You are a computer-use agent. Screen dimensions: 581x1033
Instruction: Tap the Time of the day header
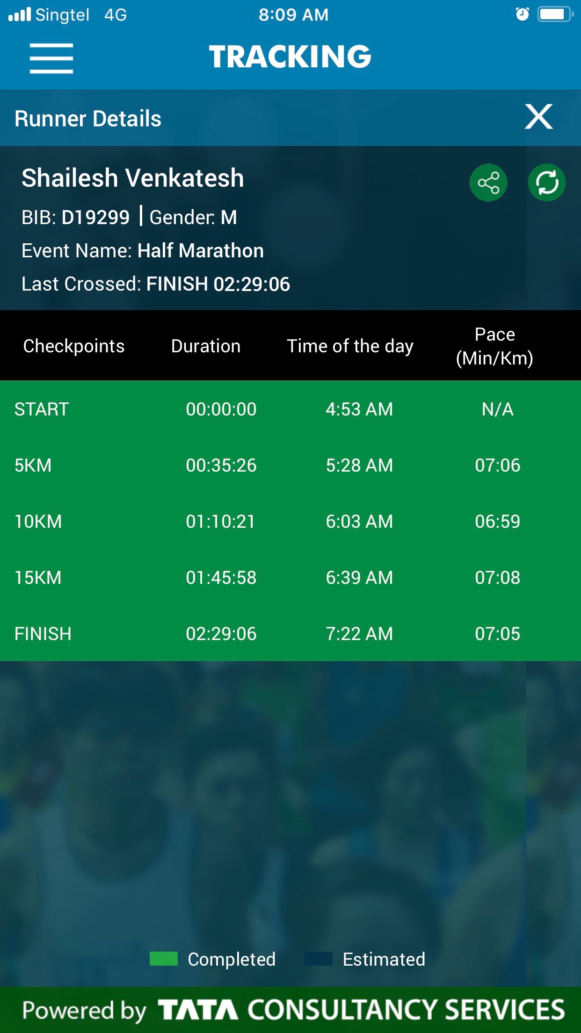350,346
